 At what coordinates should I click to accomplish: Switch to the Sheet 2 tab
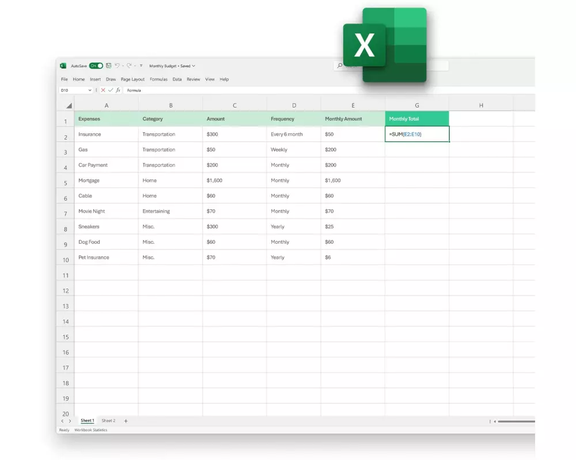click(x=108, y=421)
